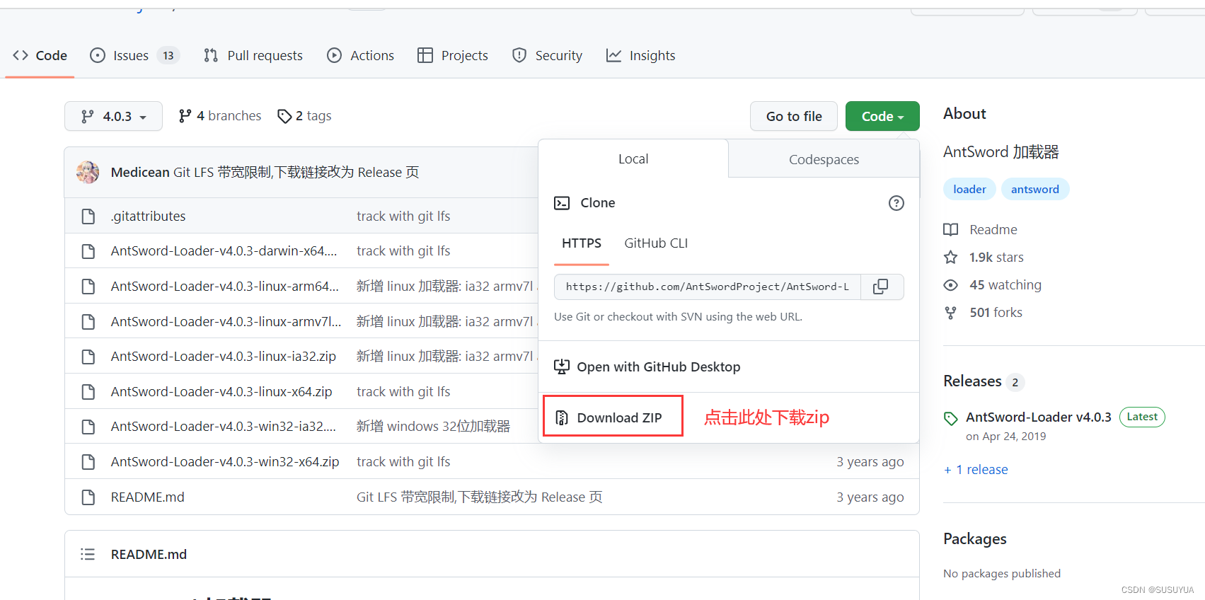Screen dimensions: 1205x600
Task: Click the + 1 release link
Action: [976, 469]
